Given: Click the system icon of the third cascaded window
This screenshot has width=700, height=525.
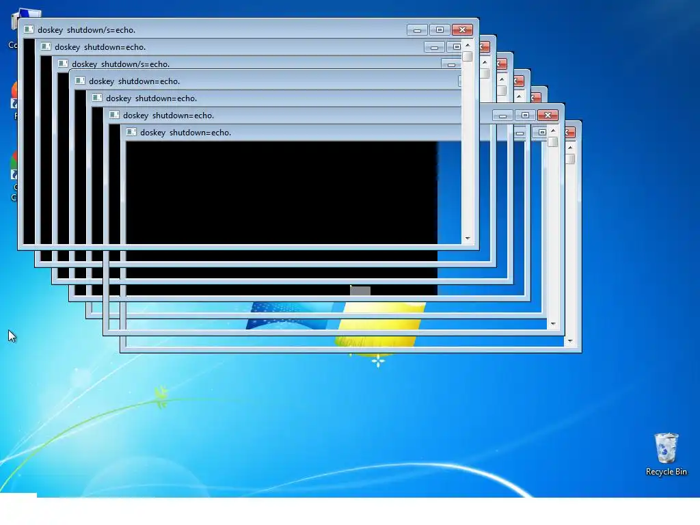Looking at the screenshot, I should pos(63,64).
